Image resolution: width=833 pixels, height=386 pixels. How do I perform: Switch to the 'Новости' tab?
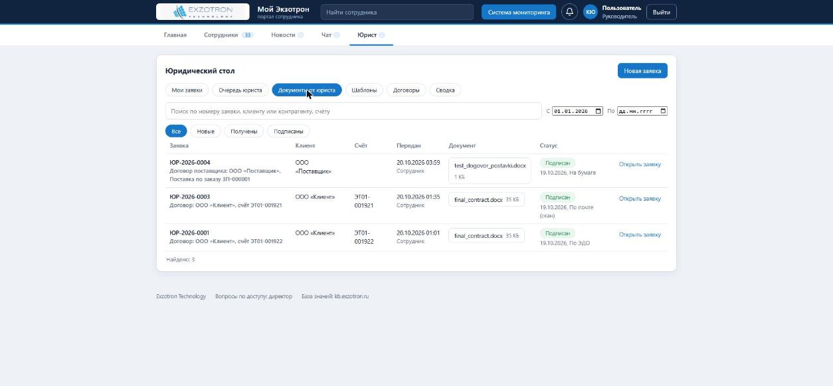tap(287, 35)
